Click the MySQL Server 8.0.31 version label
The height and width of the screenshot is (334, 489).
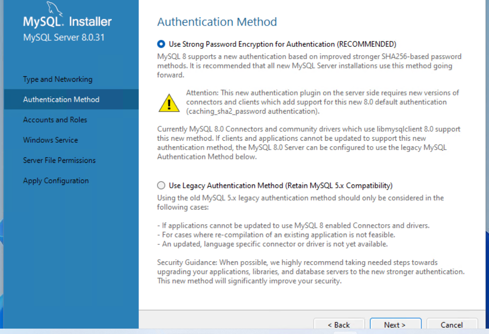click(x=63, y=37)
